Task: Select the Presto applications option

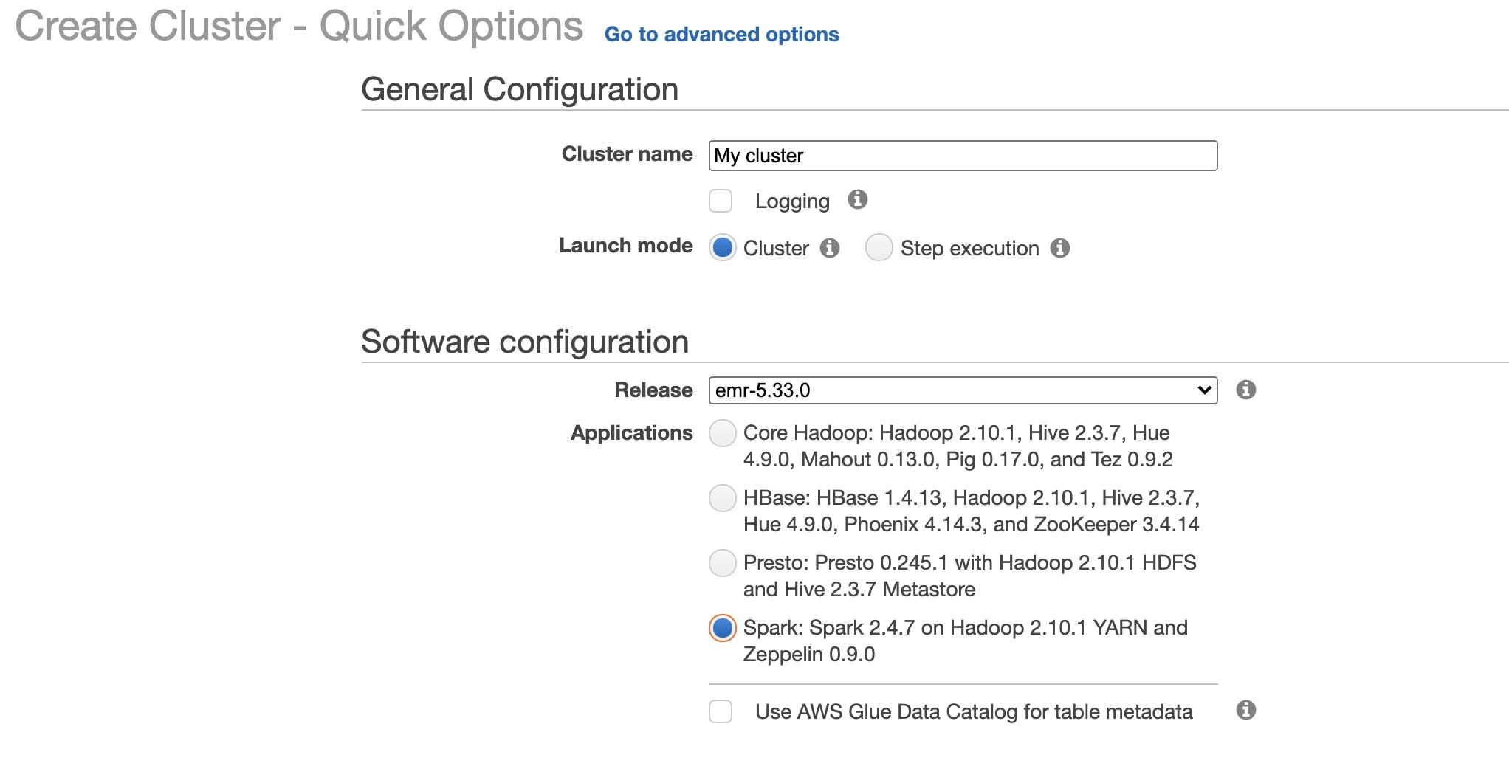Action: tap(723, 563)
